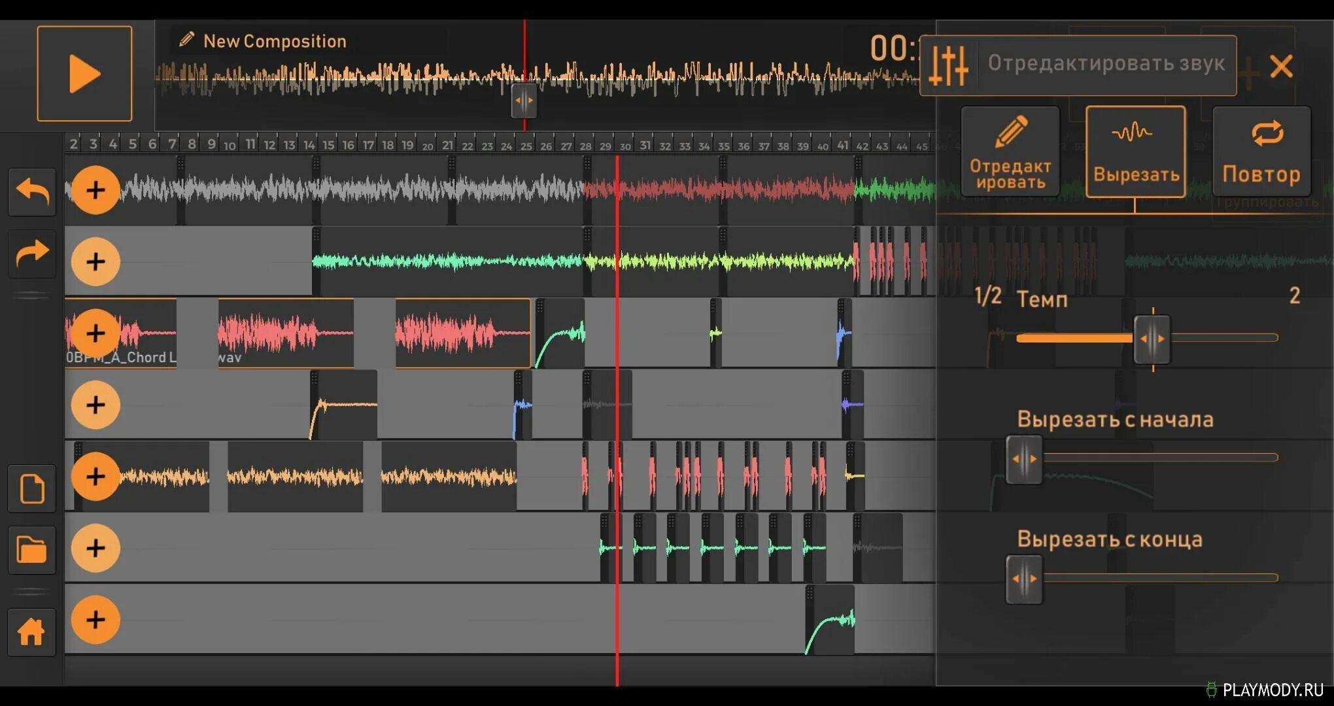Click the Вырезать с конца slider handle
1334x706 pixels.
coord(1024,579)
